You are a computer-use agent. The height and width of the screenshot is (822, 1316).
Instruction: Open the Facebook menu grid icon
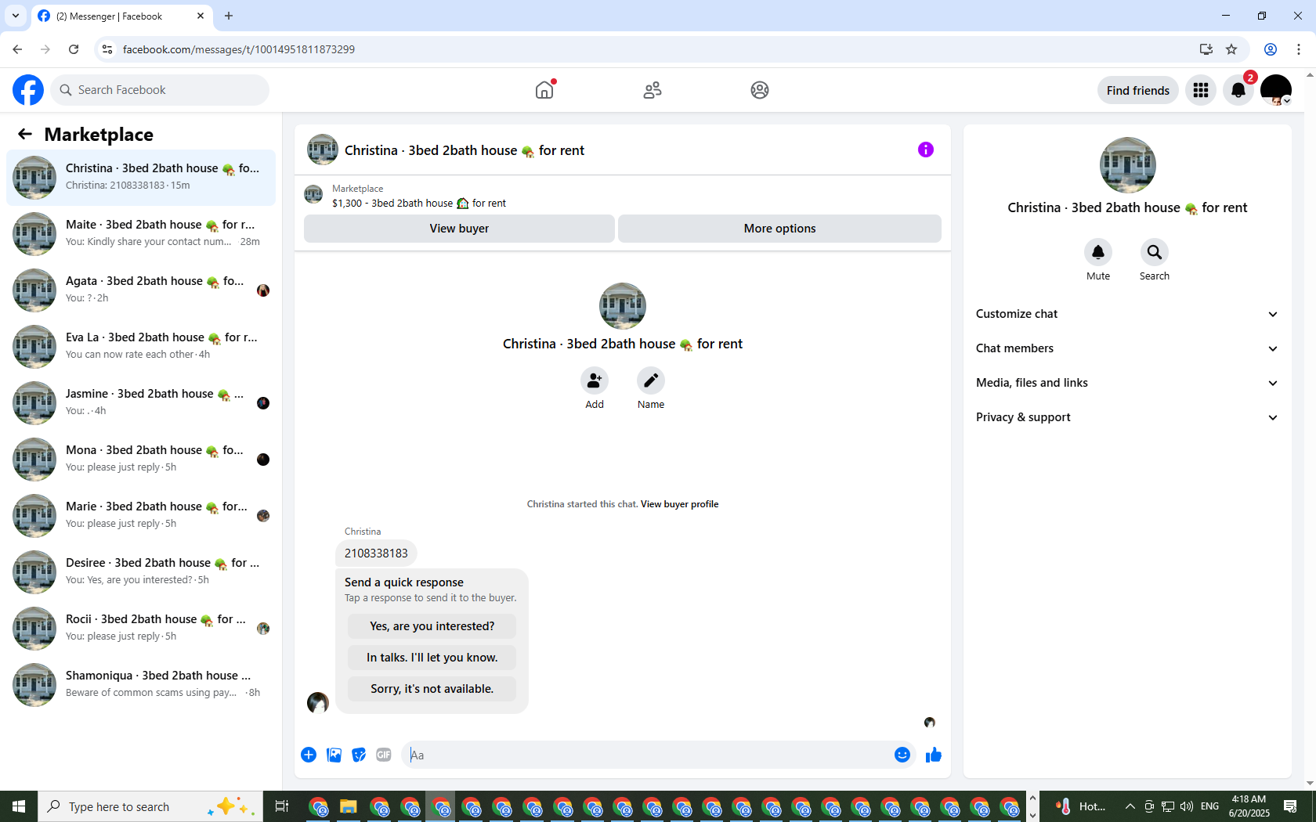pos(1201,90)
